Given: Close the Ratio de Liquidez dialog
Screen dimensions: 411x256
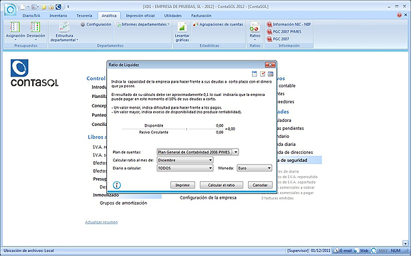Looking at the screenshot, I should tap(270, 65).
